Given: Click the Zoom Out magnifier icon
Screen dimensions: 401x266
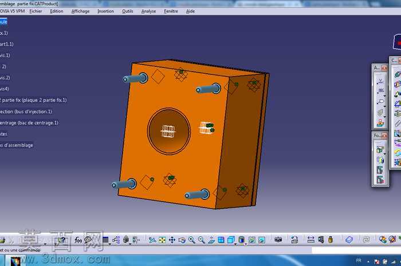Looking at the screenshot, I should click(202, 240).
